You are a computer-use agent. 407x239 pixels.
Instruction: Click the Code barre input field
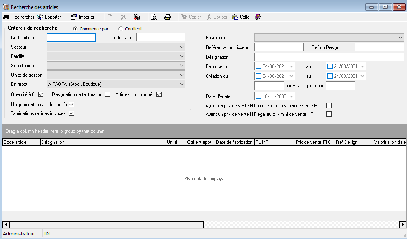pyautogui.click(x=161, y=38)
